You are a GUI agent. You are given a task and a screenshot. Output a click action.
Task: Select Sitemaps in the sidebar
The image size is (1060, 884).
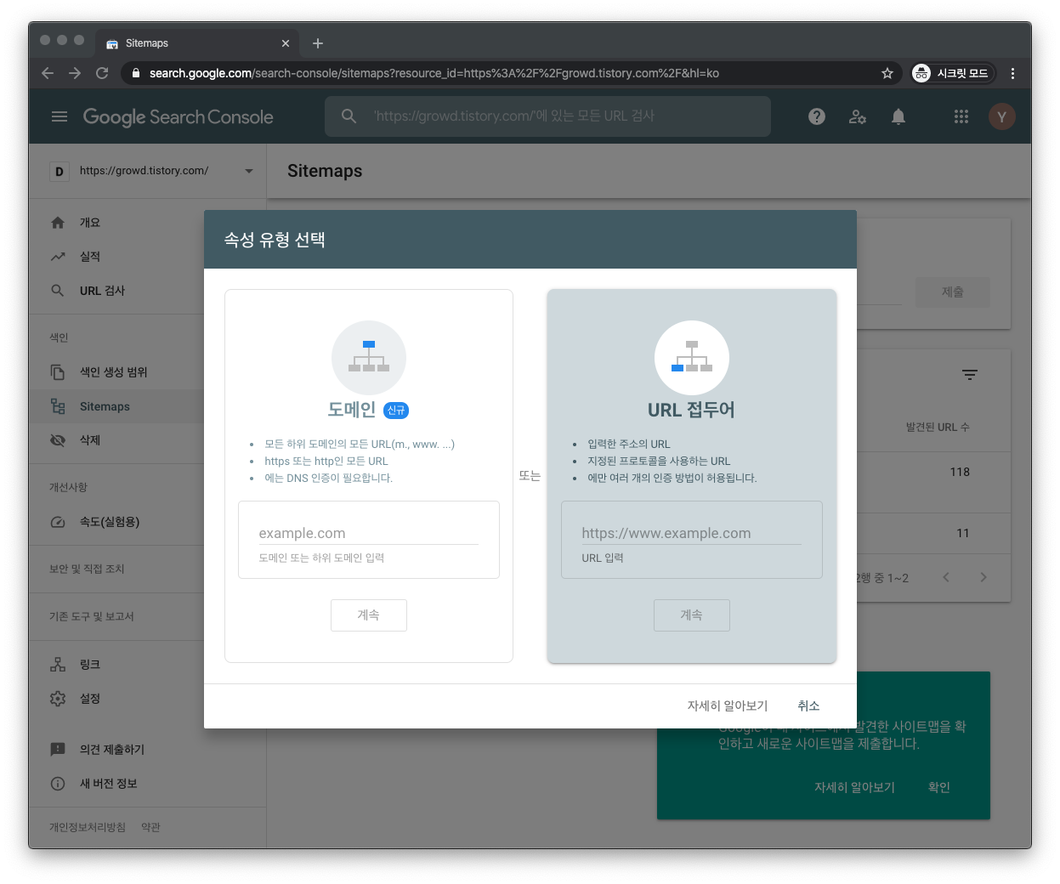[x=117, y=406]
